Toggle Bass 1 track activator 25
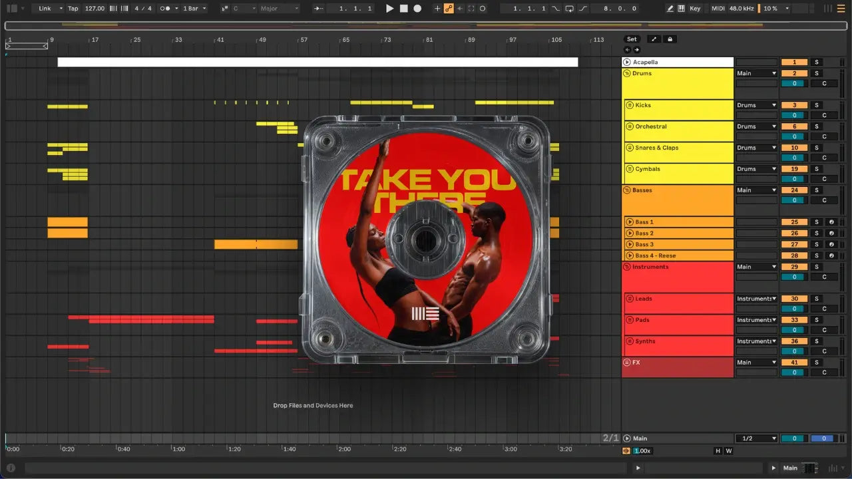Screen dimensions: 852x479 [794, 222]
